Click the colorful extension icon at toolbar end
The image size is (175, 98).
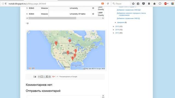[172, 4]
